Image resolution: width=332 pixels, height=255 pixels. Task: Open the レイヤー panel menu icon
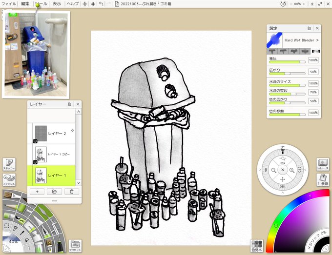70,104
